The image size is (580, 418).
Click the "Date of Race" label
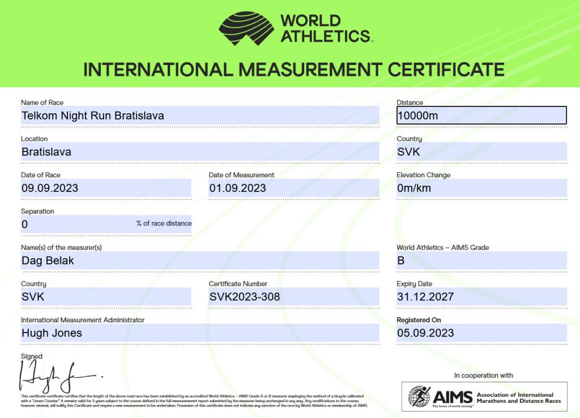[41, 175]
